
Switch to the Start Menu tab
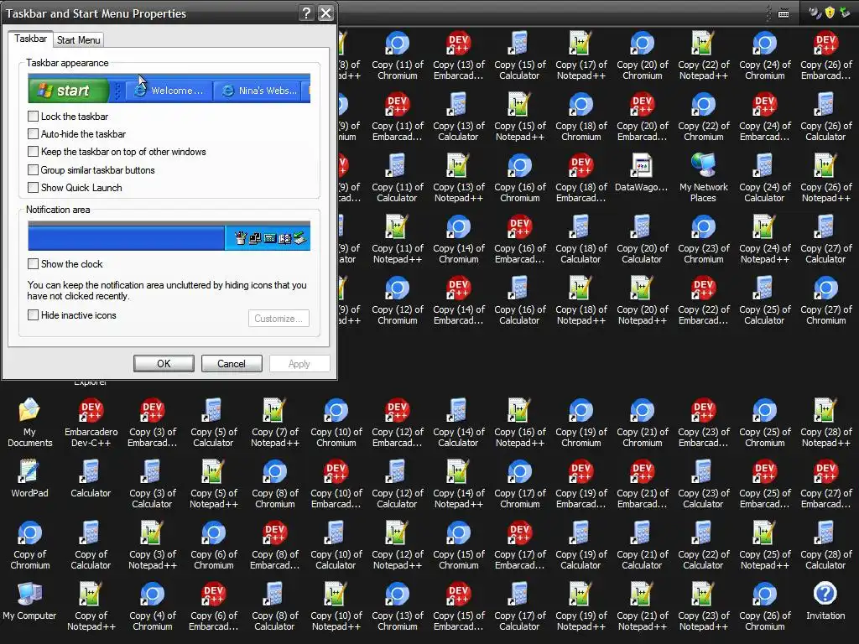78,40
